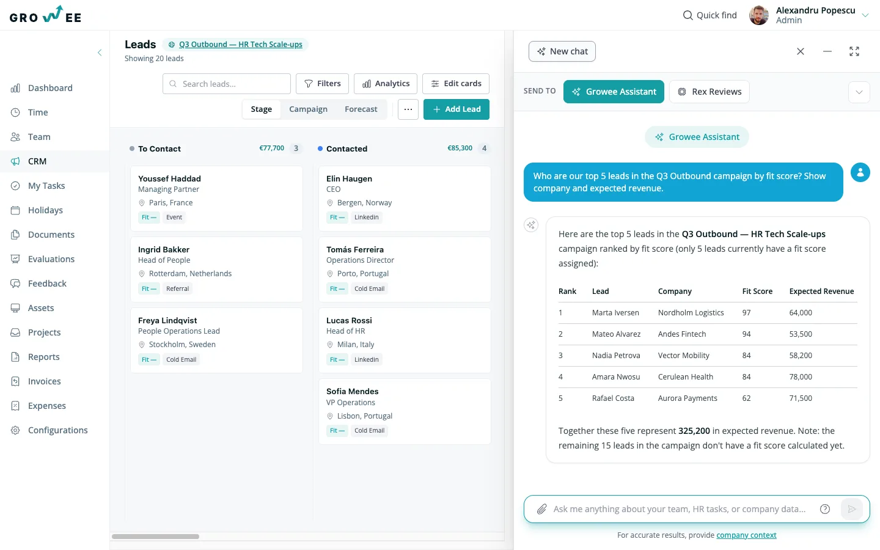Image resolution: width=880 pixels, height=550 pixels.
Task: Open the Dashboard sidebar item
Action: pos(50,88)
